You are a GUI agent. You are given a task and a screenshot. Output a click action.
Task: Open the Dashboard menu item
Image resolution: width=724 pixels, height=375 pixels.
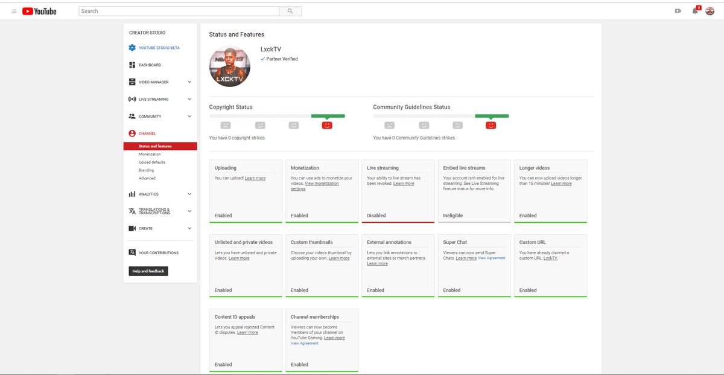tap(150, 65)
